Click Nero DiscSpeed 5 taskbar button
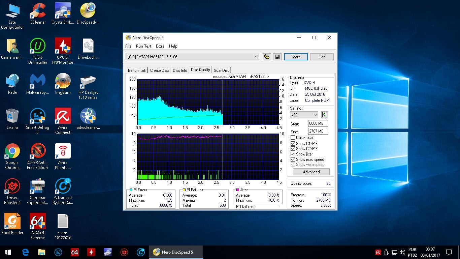This screenshot has width=460, height=259. click(x=176, y=252)
